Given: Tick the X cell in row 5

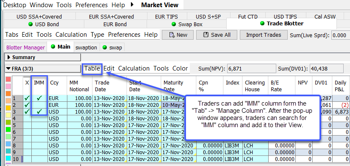Looking at the screenshot, I should 27,125.
